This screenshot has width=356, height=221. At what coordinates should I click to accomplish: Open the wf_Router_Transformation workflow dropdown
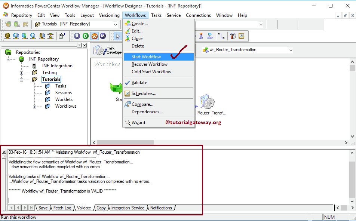(x=291, y=50)
